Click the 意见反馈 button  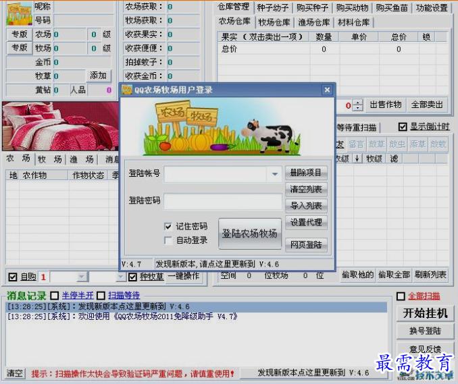[425, 349]
